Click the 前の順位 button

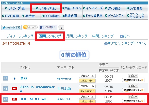click(x=74, y=55)
